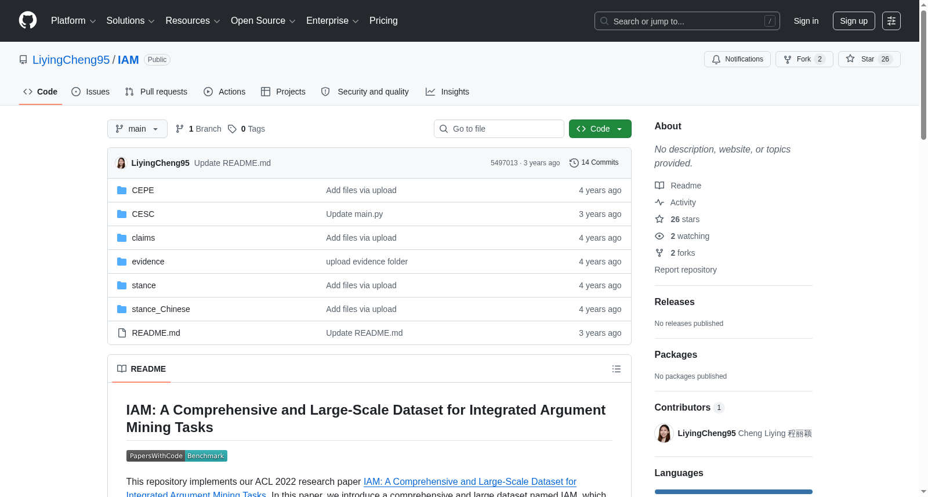Open the Security and quality tab
Viewport: 928px width, 497px height.
tap(365, 92)
